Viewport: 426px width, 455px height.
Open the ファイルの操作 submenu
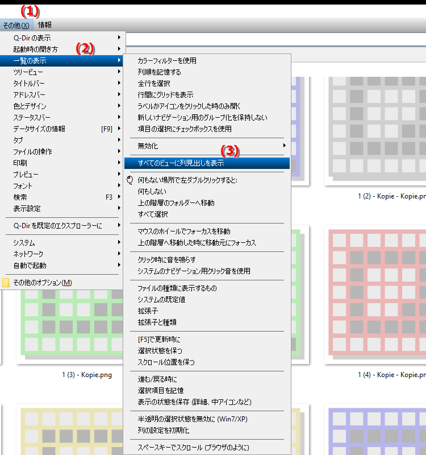(x=61, y=151)
